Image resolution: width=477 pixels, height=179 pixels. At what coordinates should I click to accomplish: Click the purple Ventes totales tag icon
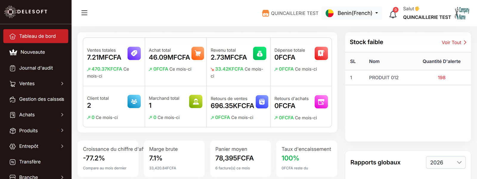click(x=134, y=53)
